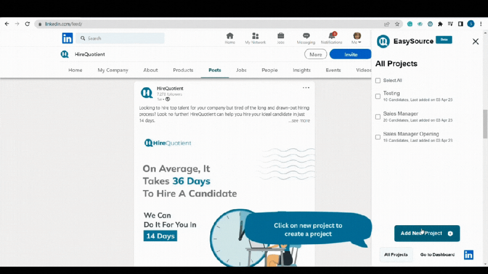Click the More button
The image size is (488, 274).
[x=316, y=54]
